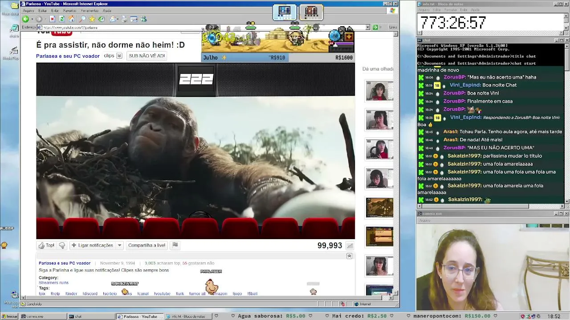Click the browser page horizontal scrollbar
Screen dimensions: 570x320
[x=207, y=299]
